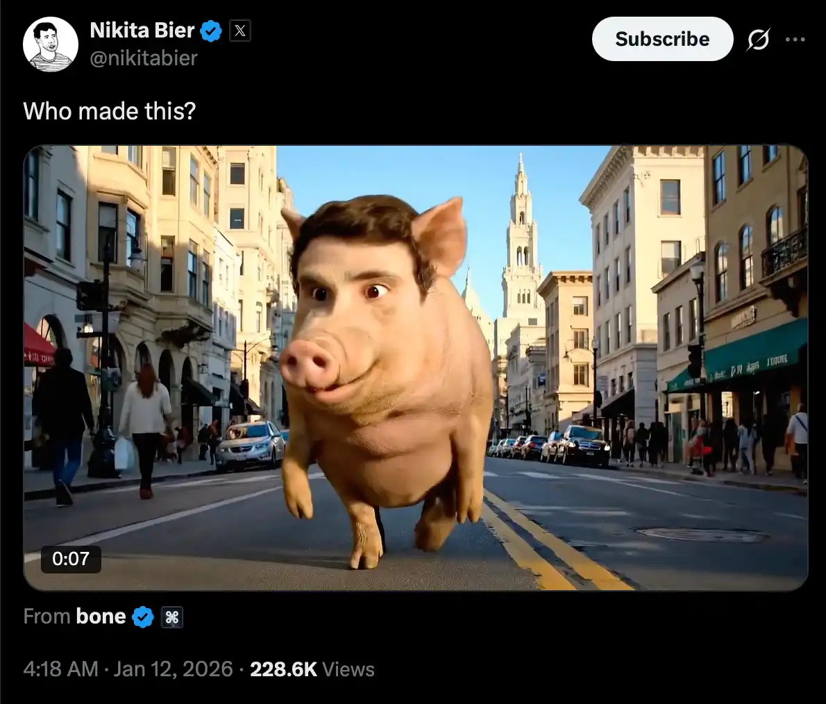The image size is (826, 704).
Task: Open the Nikita Bier display name link
Action: pos(142,31)
